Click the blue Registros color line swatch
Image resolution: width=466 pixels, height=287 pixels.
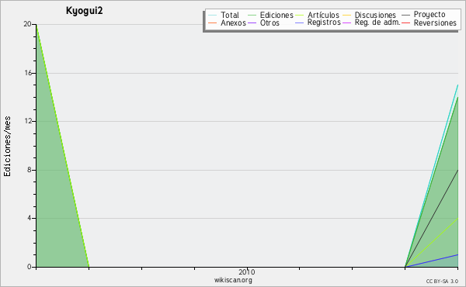[299, 22]
